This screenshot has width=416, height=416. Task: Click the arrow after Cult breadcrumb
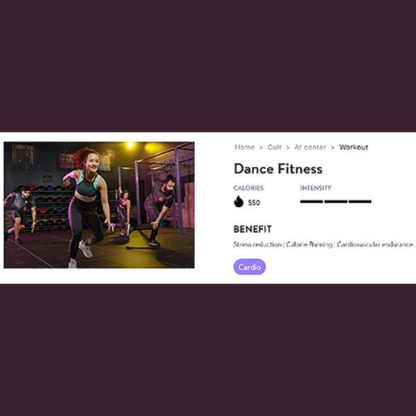pyautogui.click(x=288, y=148)
